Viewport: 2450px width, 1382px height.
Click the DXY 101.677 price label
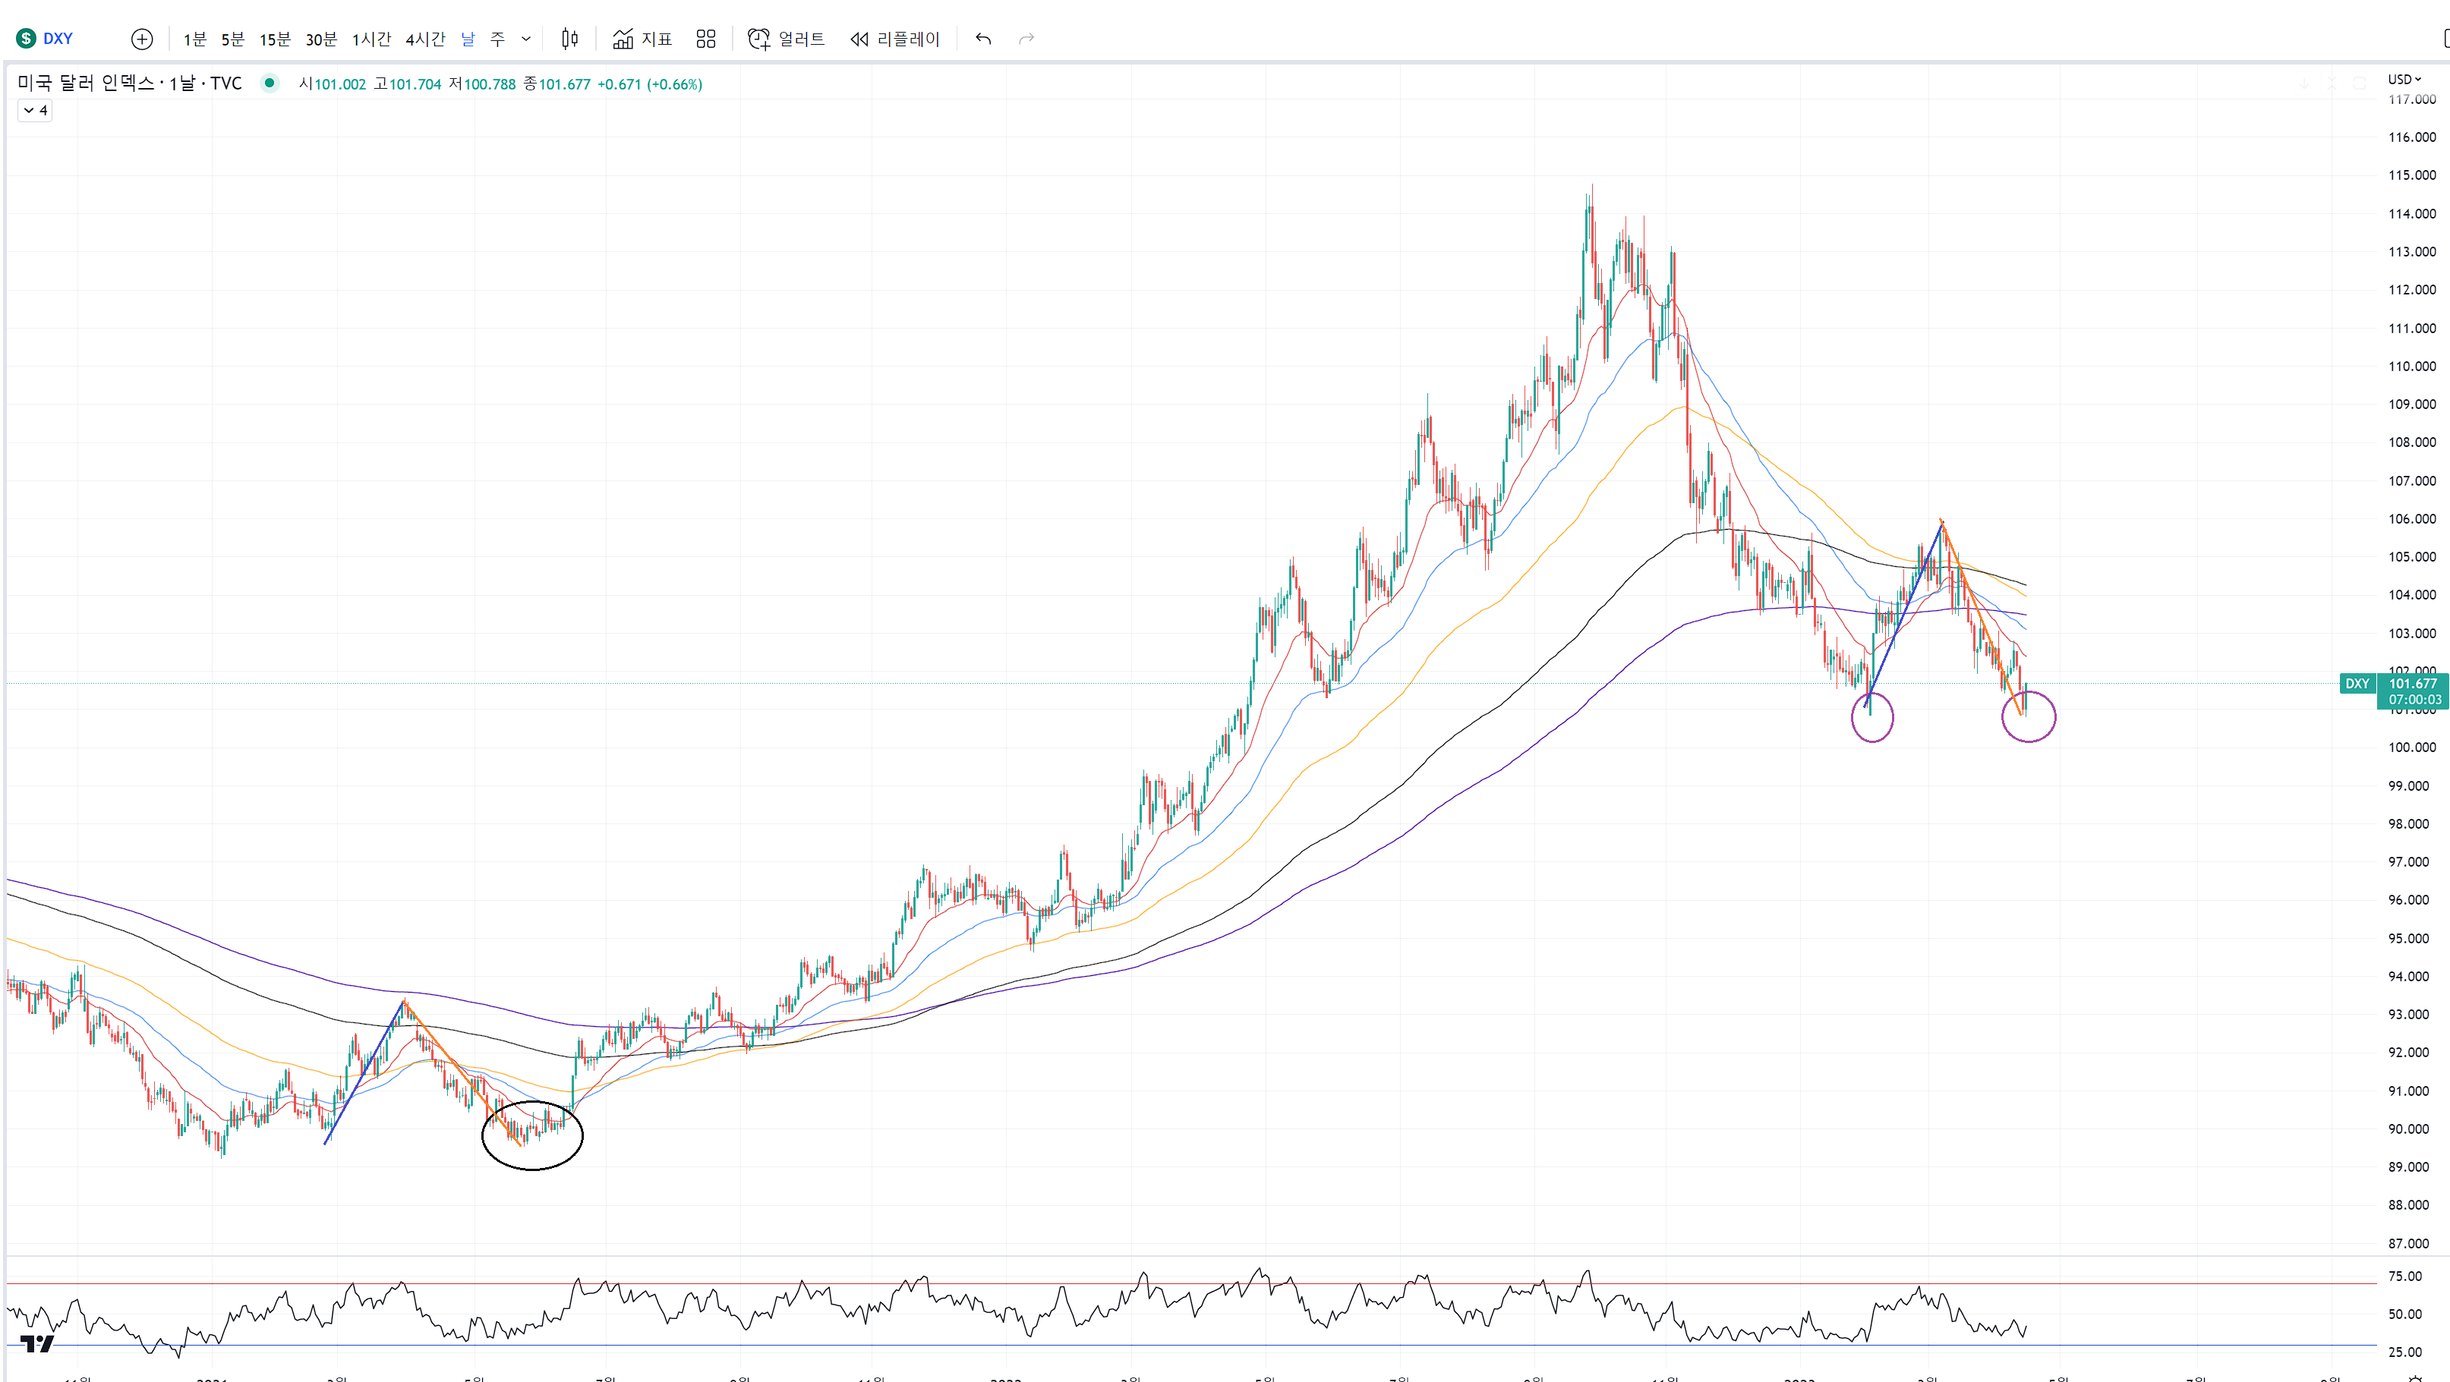tap(2412, 683)
